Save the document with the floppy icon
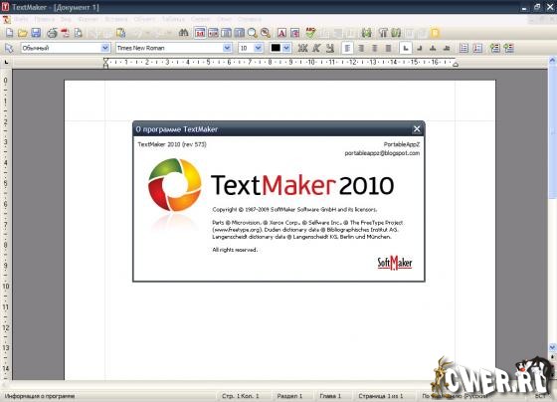 coord(36,33)
